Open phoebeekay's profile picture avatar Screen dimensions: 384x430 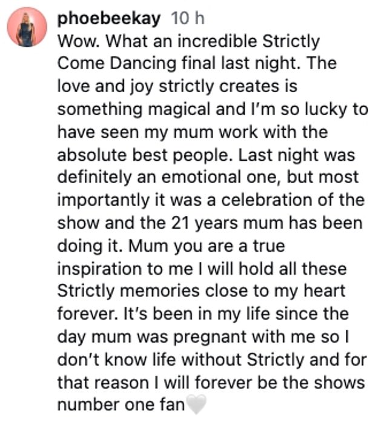coord(28,27)
